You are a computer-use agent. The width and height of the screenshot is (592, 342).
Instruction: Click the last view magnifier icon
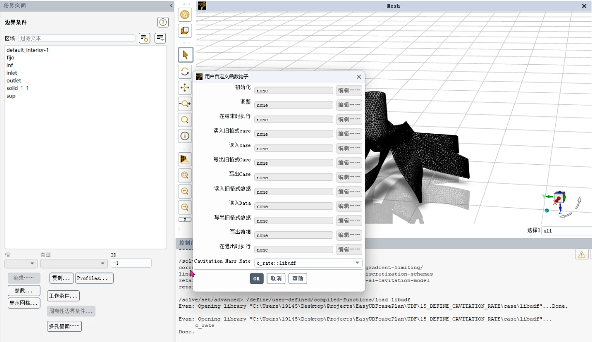185,207
